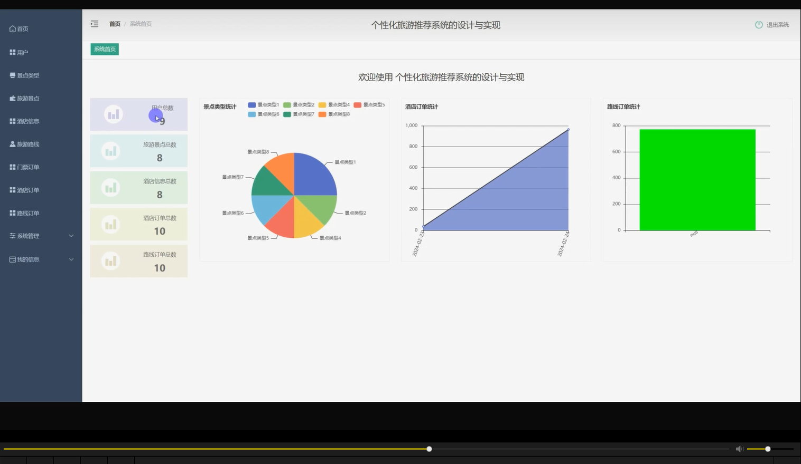Click the bar-chart icon in 酒店信息总数 card
801x464 pixels.
(x=111, y=188)
